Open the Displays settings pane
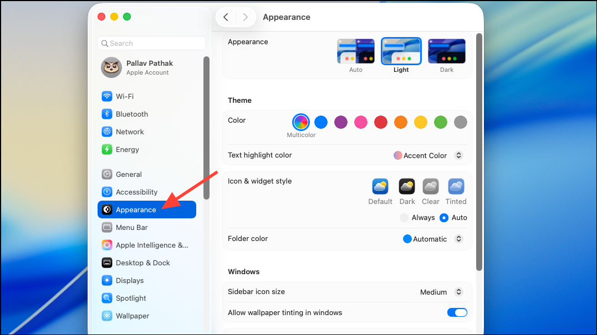The image size is (597, 335). [x=146, y=280]
